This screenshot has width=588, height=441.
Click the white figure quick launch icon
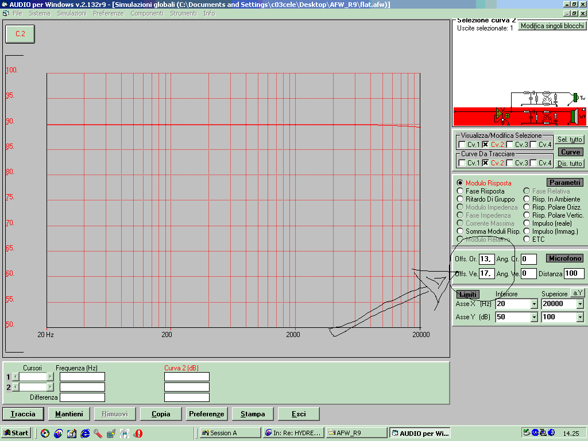125,434
